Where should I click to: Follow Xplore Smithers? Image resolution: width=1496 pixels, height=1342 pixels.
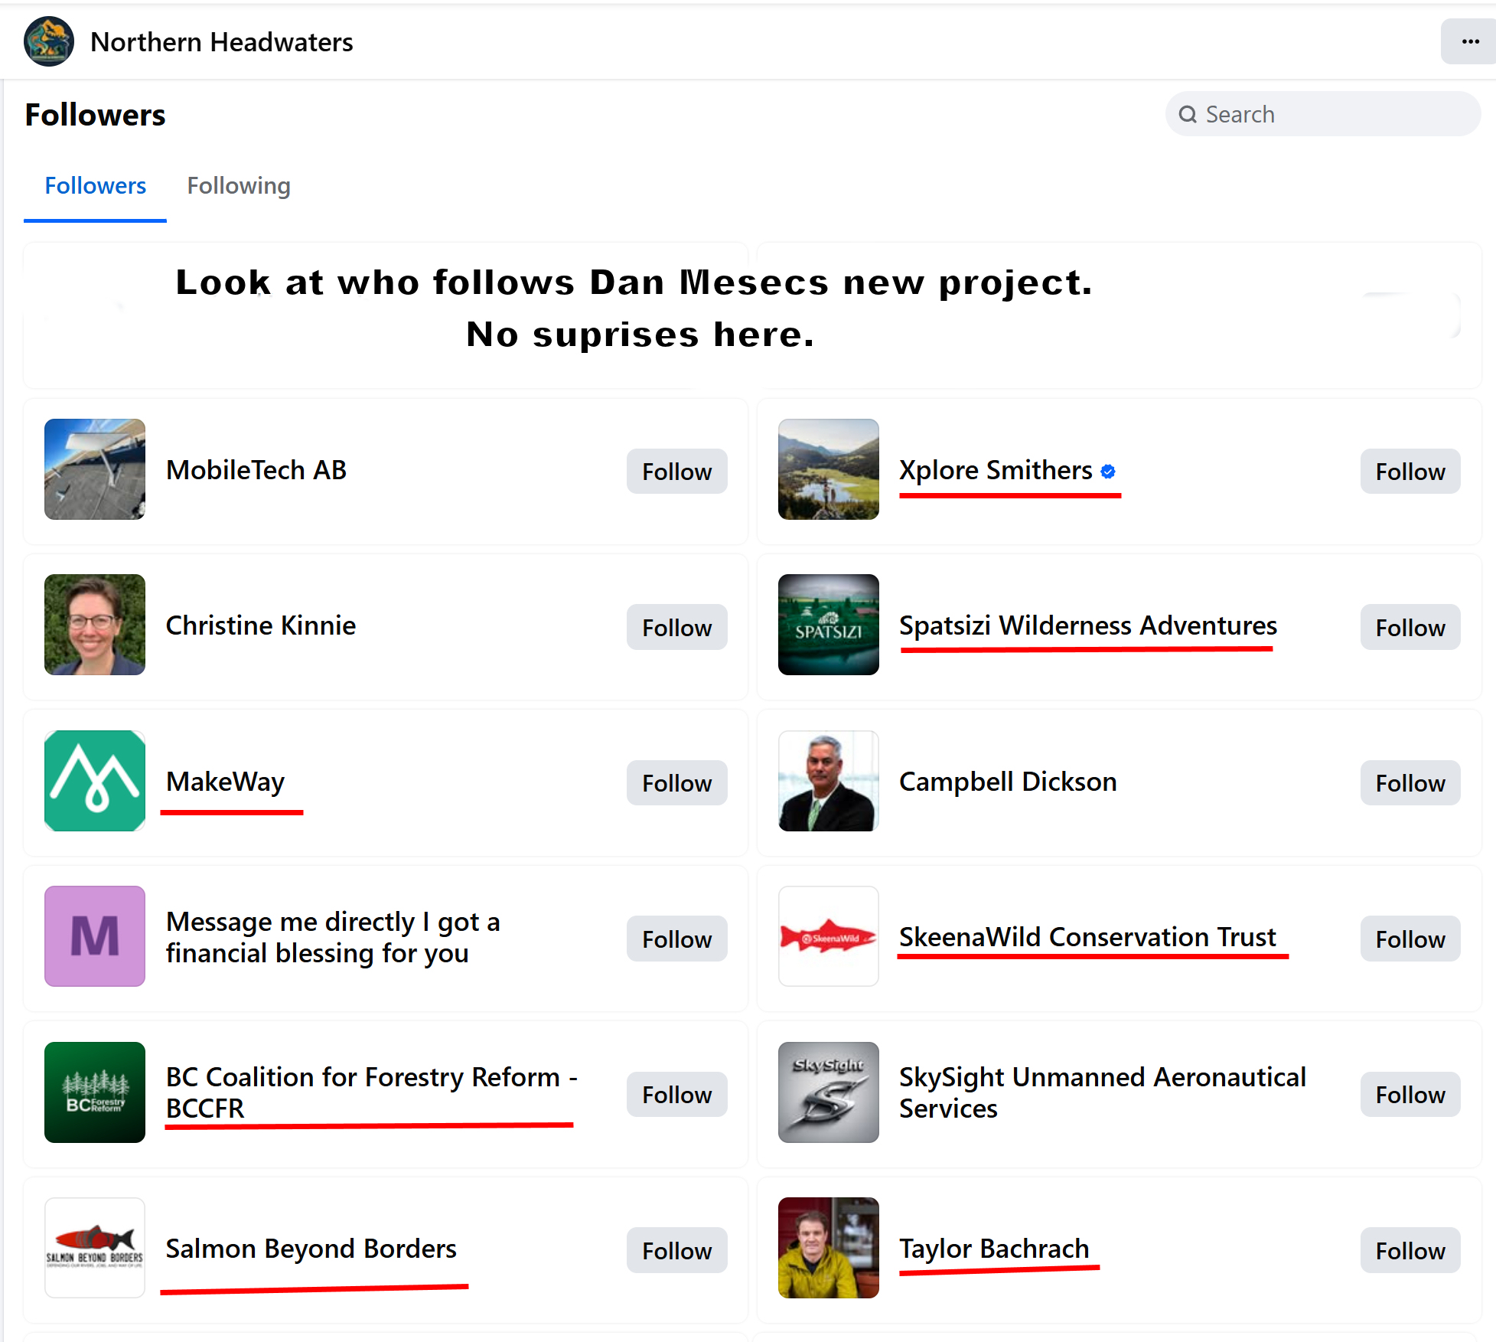(1410, 472)
